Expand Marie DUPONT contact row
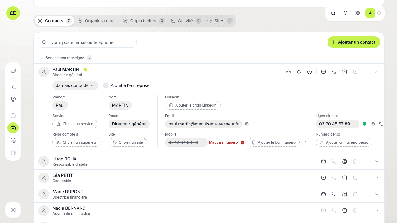The width and height of the screenshot is (397, 223). pyautogui.click(x=377, y=194)
